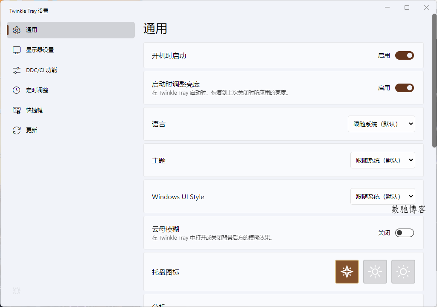Screen dimensions: 437x307
Task: Select the rightmost sun tray icon
Action: point(403,272)
